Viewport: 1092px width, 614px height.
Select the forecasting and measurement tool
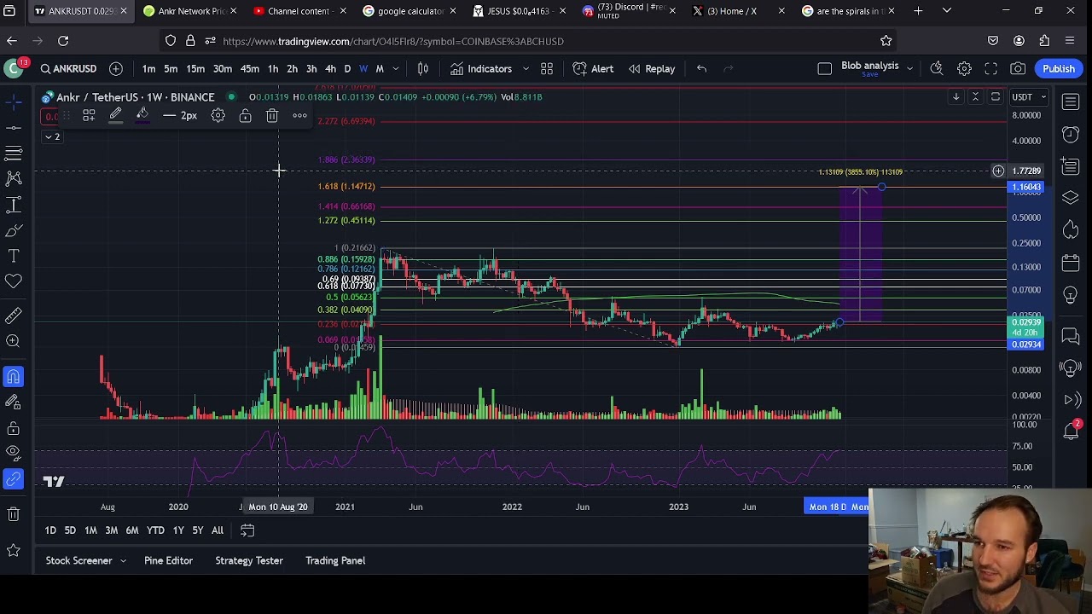(14, 205)
